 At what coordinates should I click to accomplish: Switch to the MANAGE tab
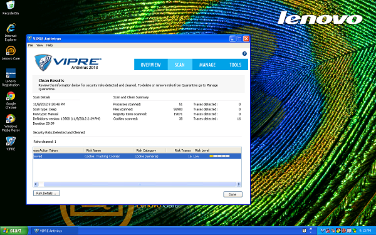[207, 65]
